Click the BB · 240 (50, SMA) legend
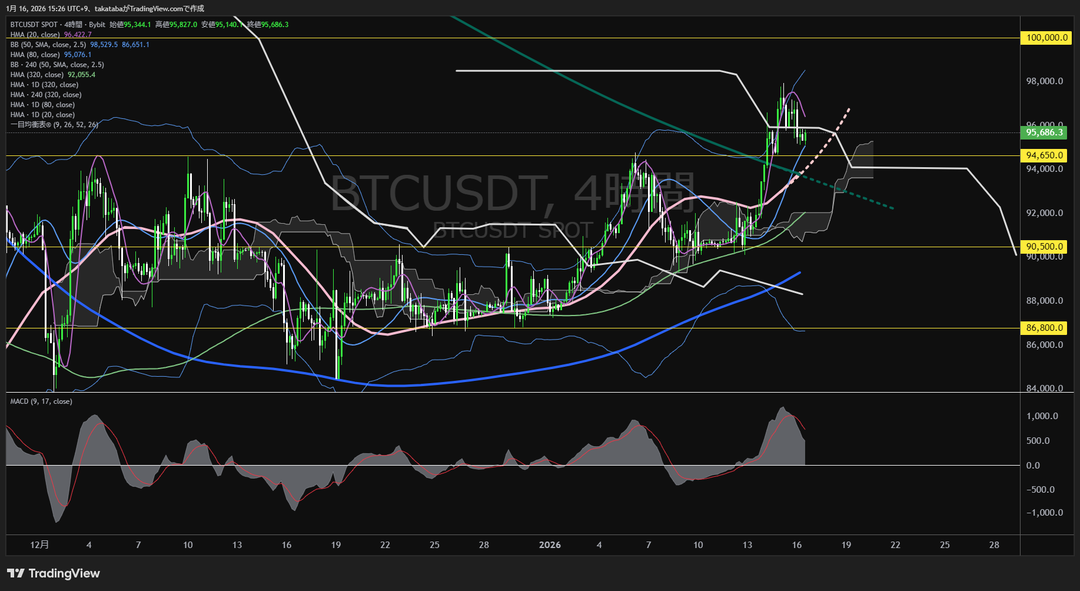1080x591 pixels. [x=57, y=65]
